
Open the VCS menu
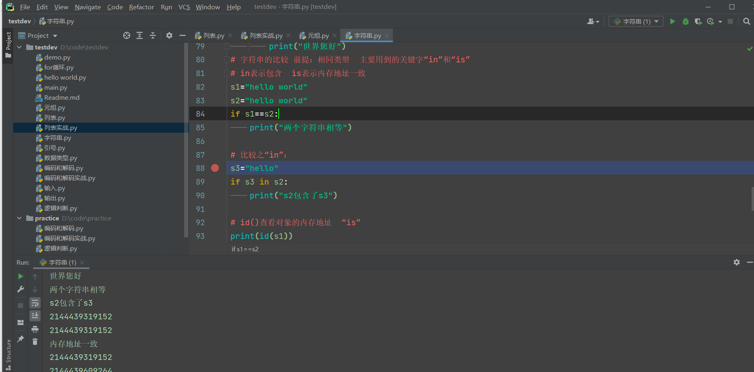point(184,7)
